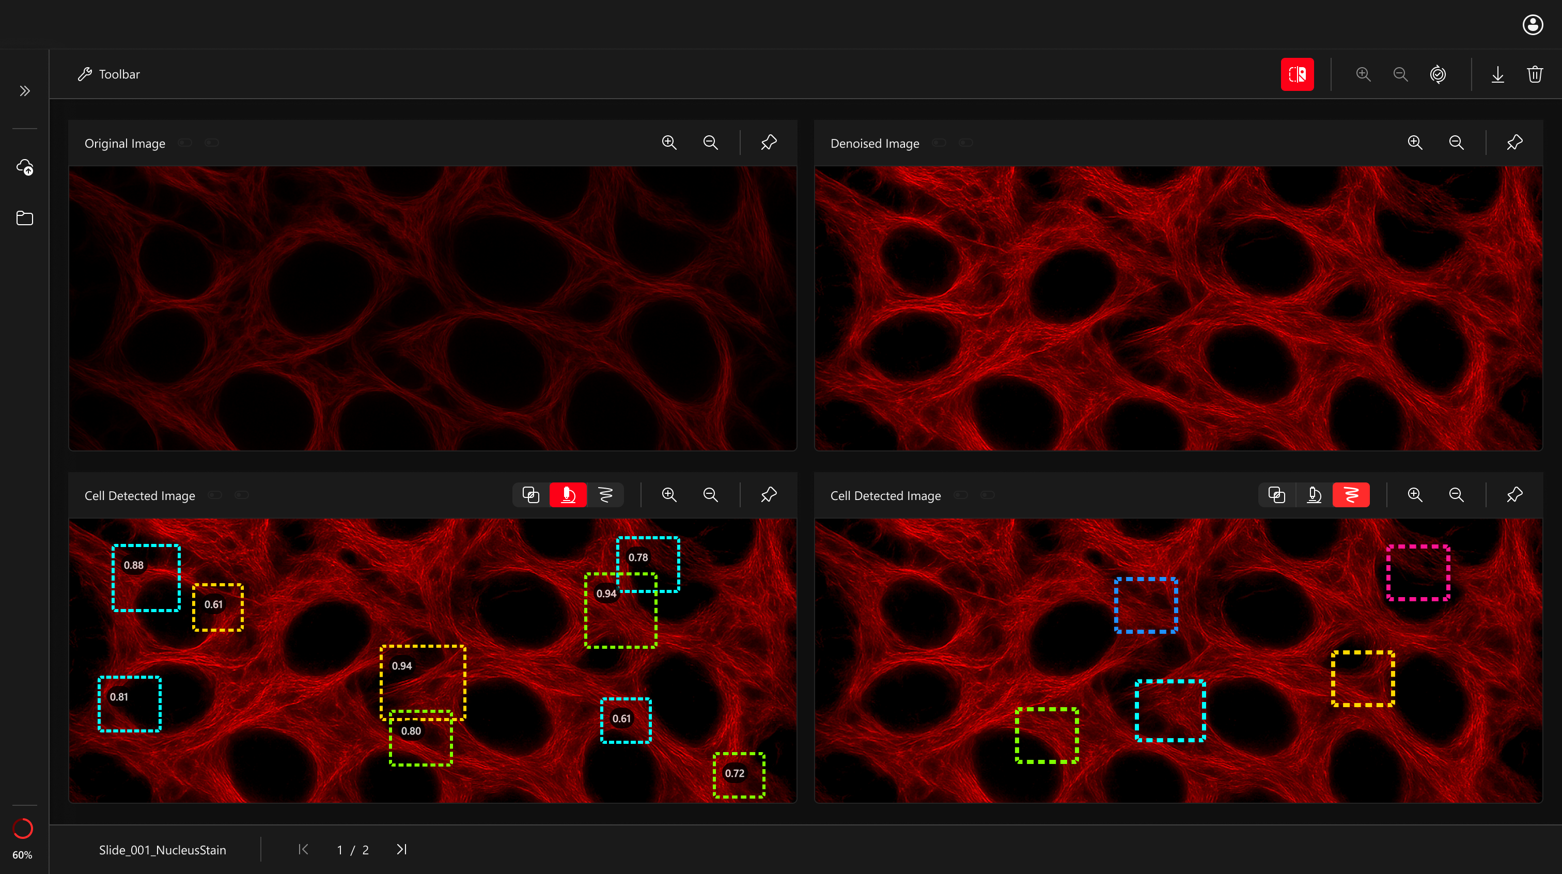Click the user profile icon
The image size is (1562, 874).
click(1532, 25)
